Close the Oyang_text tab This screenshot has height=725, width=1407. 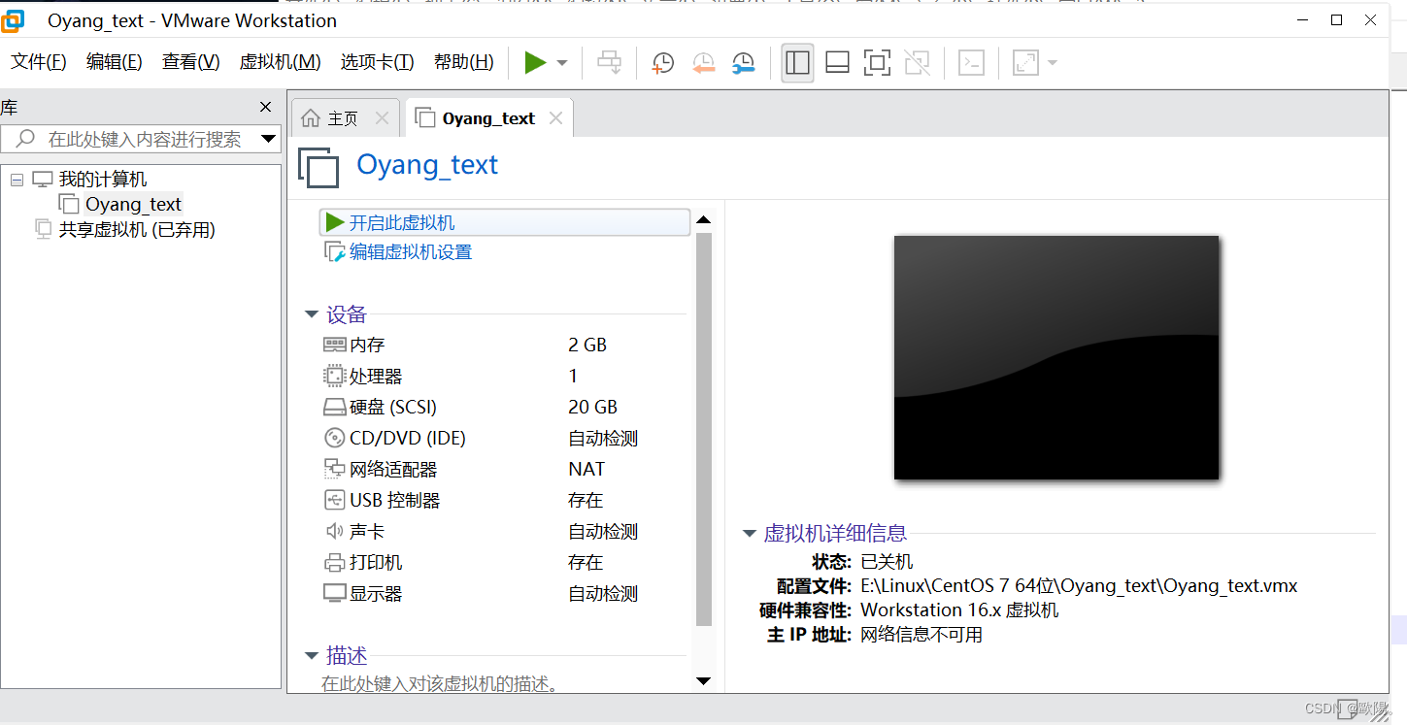point(556,118)
